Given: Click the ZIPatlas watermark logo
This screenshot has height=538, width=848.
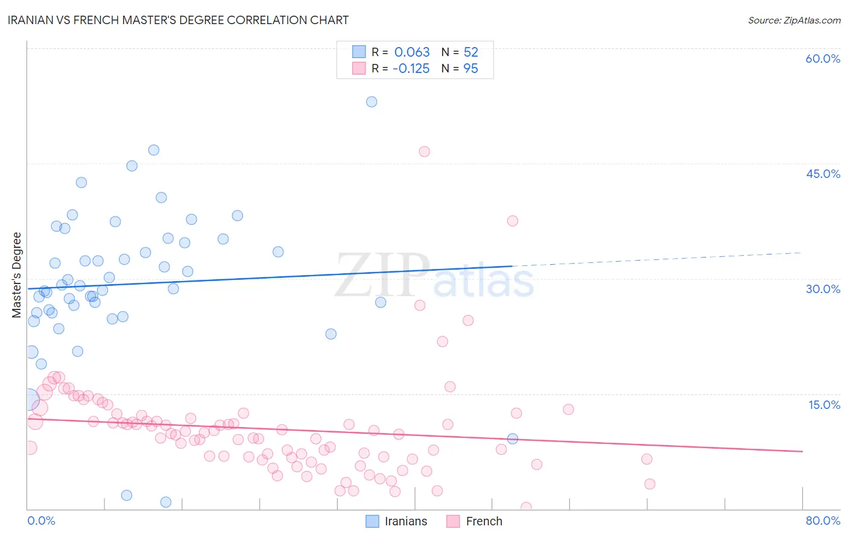Looking at the screenshot, I should pos(434,276).
